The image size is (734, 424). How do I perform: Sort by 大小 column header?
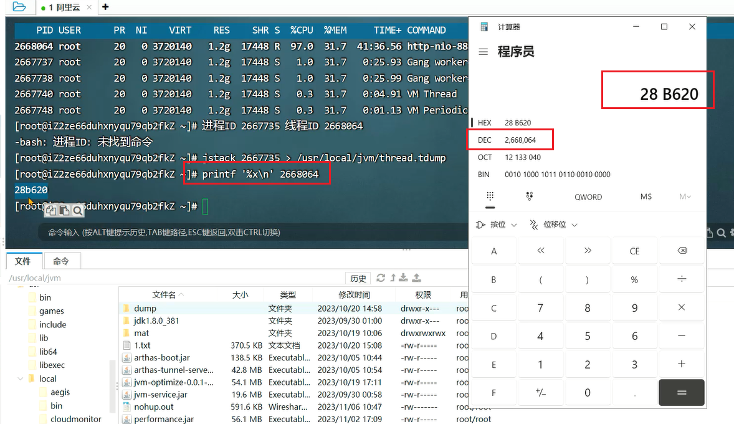point(240,295)
